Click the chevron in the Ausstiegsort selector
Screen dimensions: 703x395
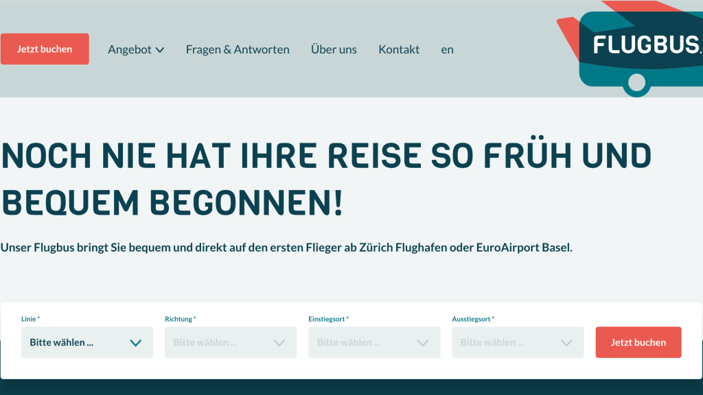[566, 343]
